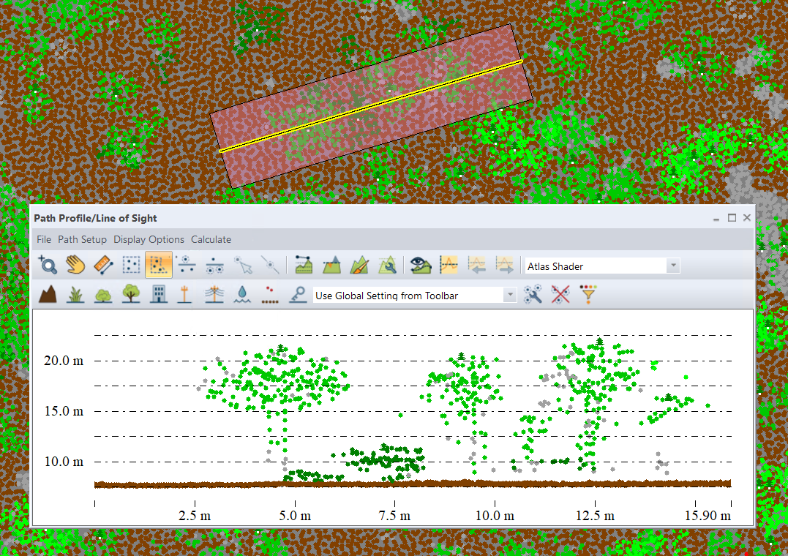Click the 20.0 m elevation label

tap(64, 361)
